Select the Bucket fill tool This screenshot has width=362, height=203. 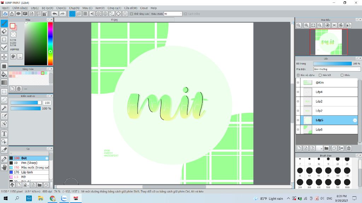[4, 74]
